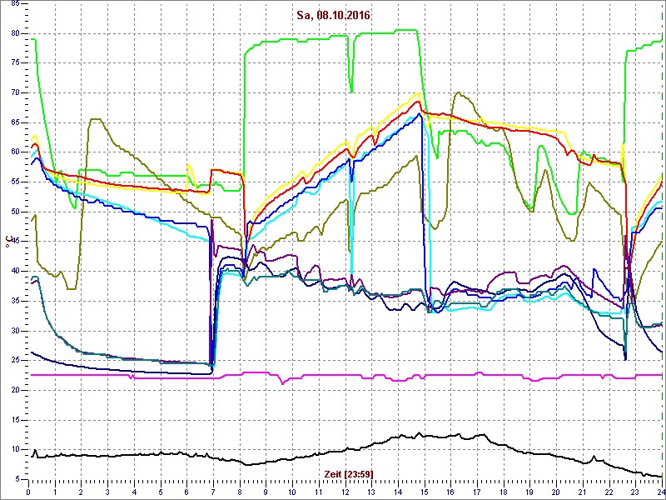Pick hour '6' on the time axis
The width and height of the screenshot is (666, 500).
[x=186, y=492]
